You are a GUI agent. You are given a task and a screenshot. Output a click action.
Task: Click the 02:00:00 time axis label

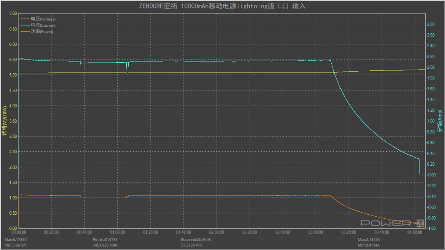pos(217,232)
